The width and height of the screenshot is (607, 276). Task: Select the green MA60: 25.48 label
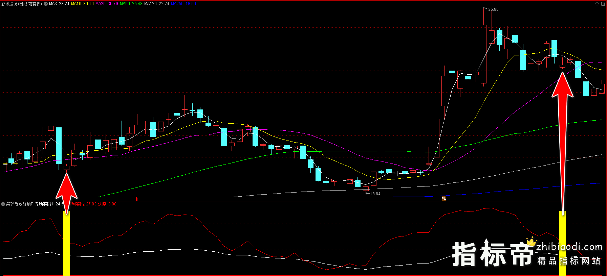pyautogui.click(x=131, y=4)
